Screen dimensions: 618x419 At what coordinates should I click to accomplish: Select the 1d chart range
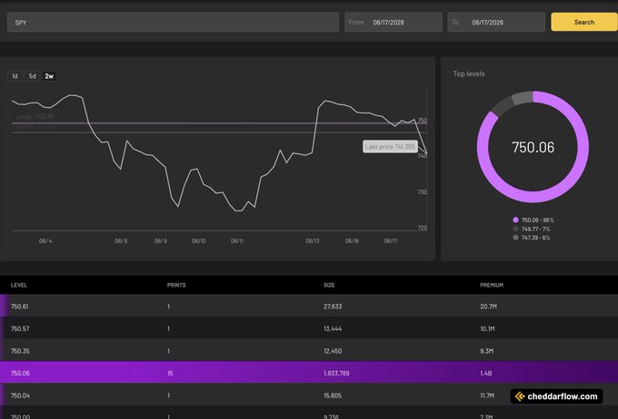click(15, 76)
